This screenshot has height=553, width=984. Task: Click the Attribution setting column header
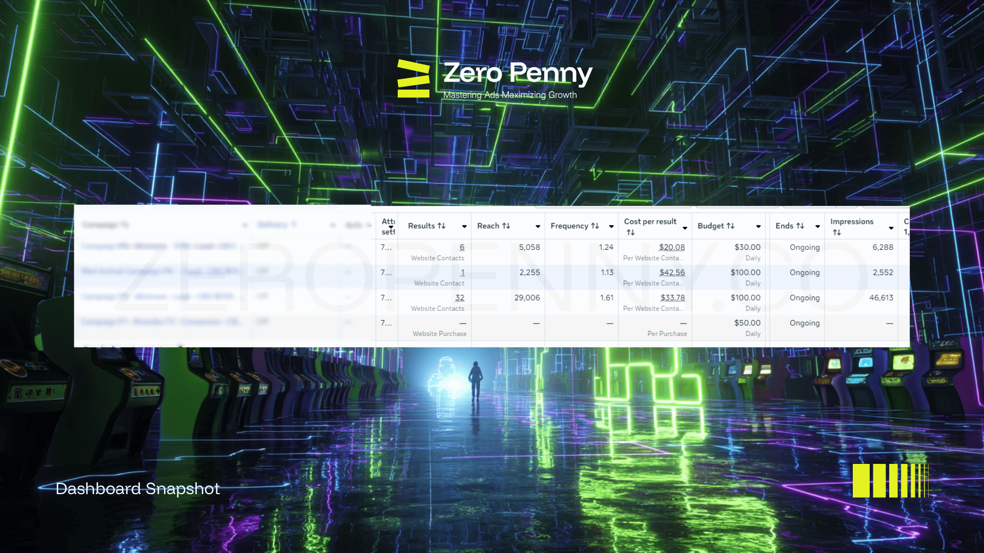coord(388,226)
